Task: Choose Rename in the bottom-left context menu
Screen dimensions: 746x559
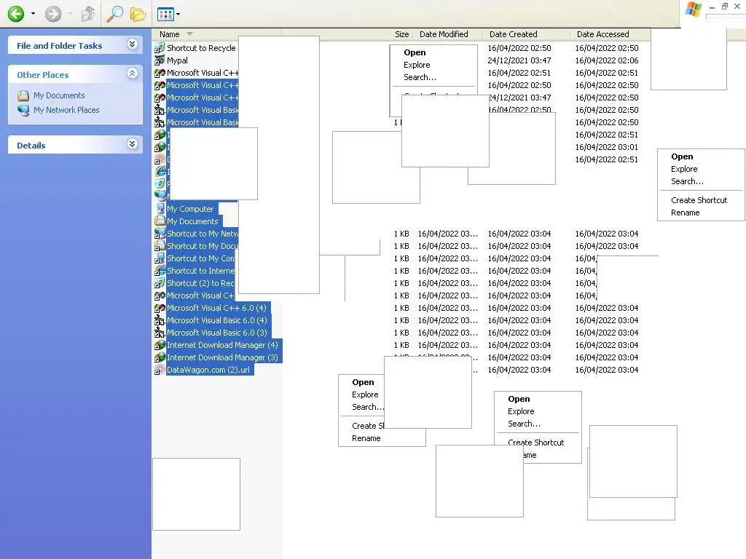Action: click(366, 438)
